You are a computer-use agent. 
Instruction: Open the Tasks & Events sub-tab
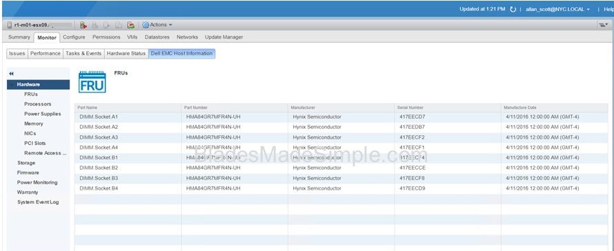(83, 54)
